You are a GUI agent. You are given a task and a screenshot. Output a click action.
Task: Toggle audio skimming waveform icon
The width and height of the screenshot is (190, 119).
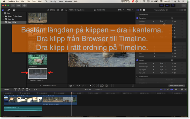(x=165, y=90)
